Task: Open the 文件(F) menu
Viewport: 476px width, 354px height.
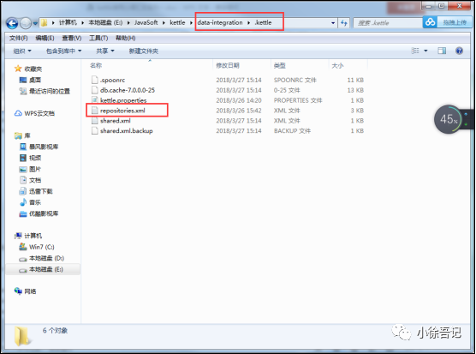Action: pos(18,38)
